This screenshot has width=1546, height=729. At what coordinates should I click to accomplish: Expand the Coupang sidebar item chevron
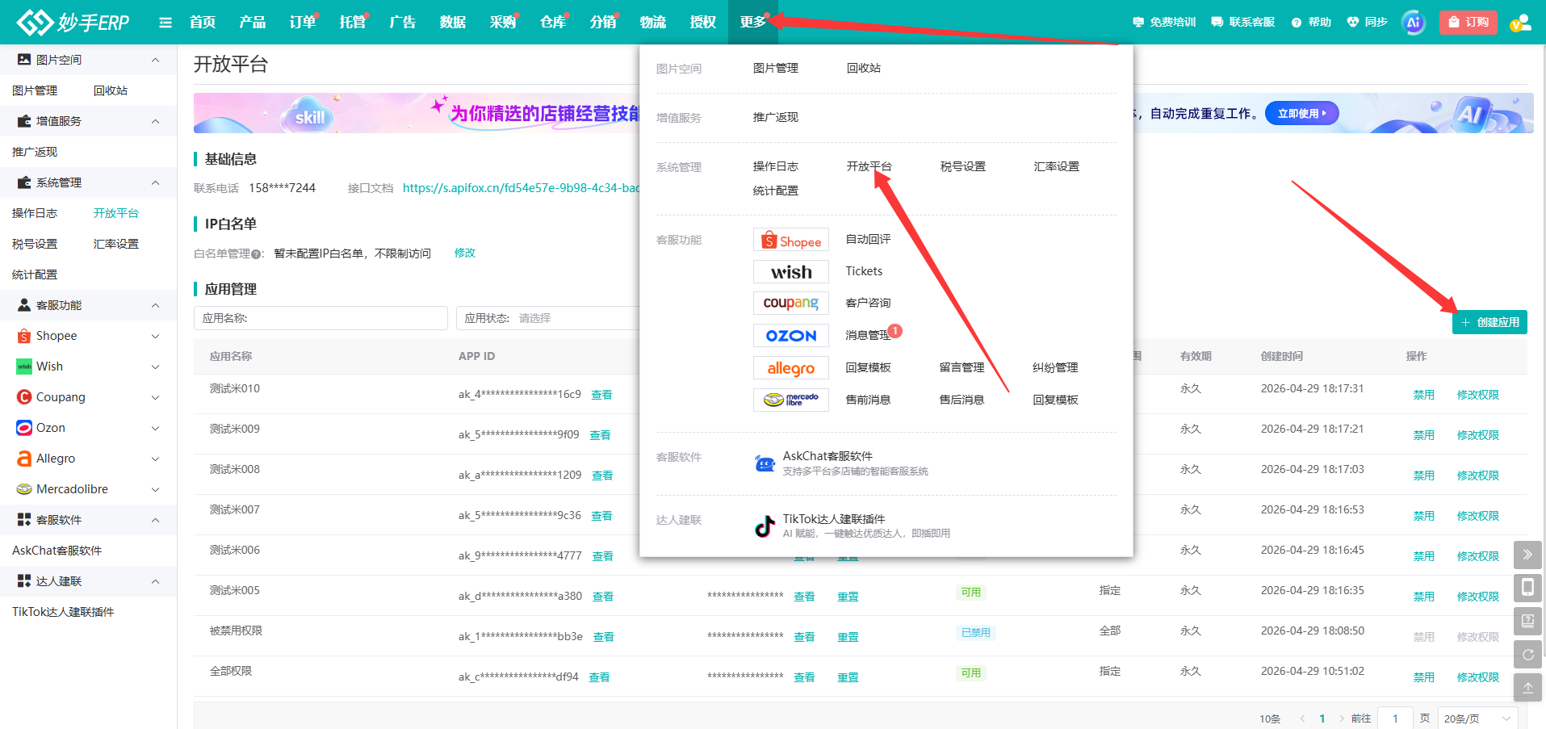155,397
